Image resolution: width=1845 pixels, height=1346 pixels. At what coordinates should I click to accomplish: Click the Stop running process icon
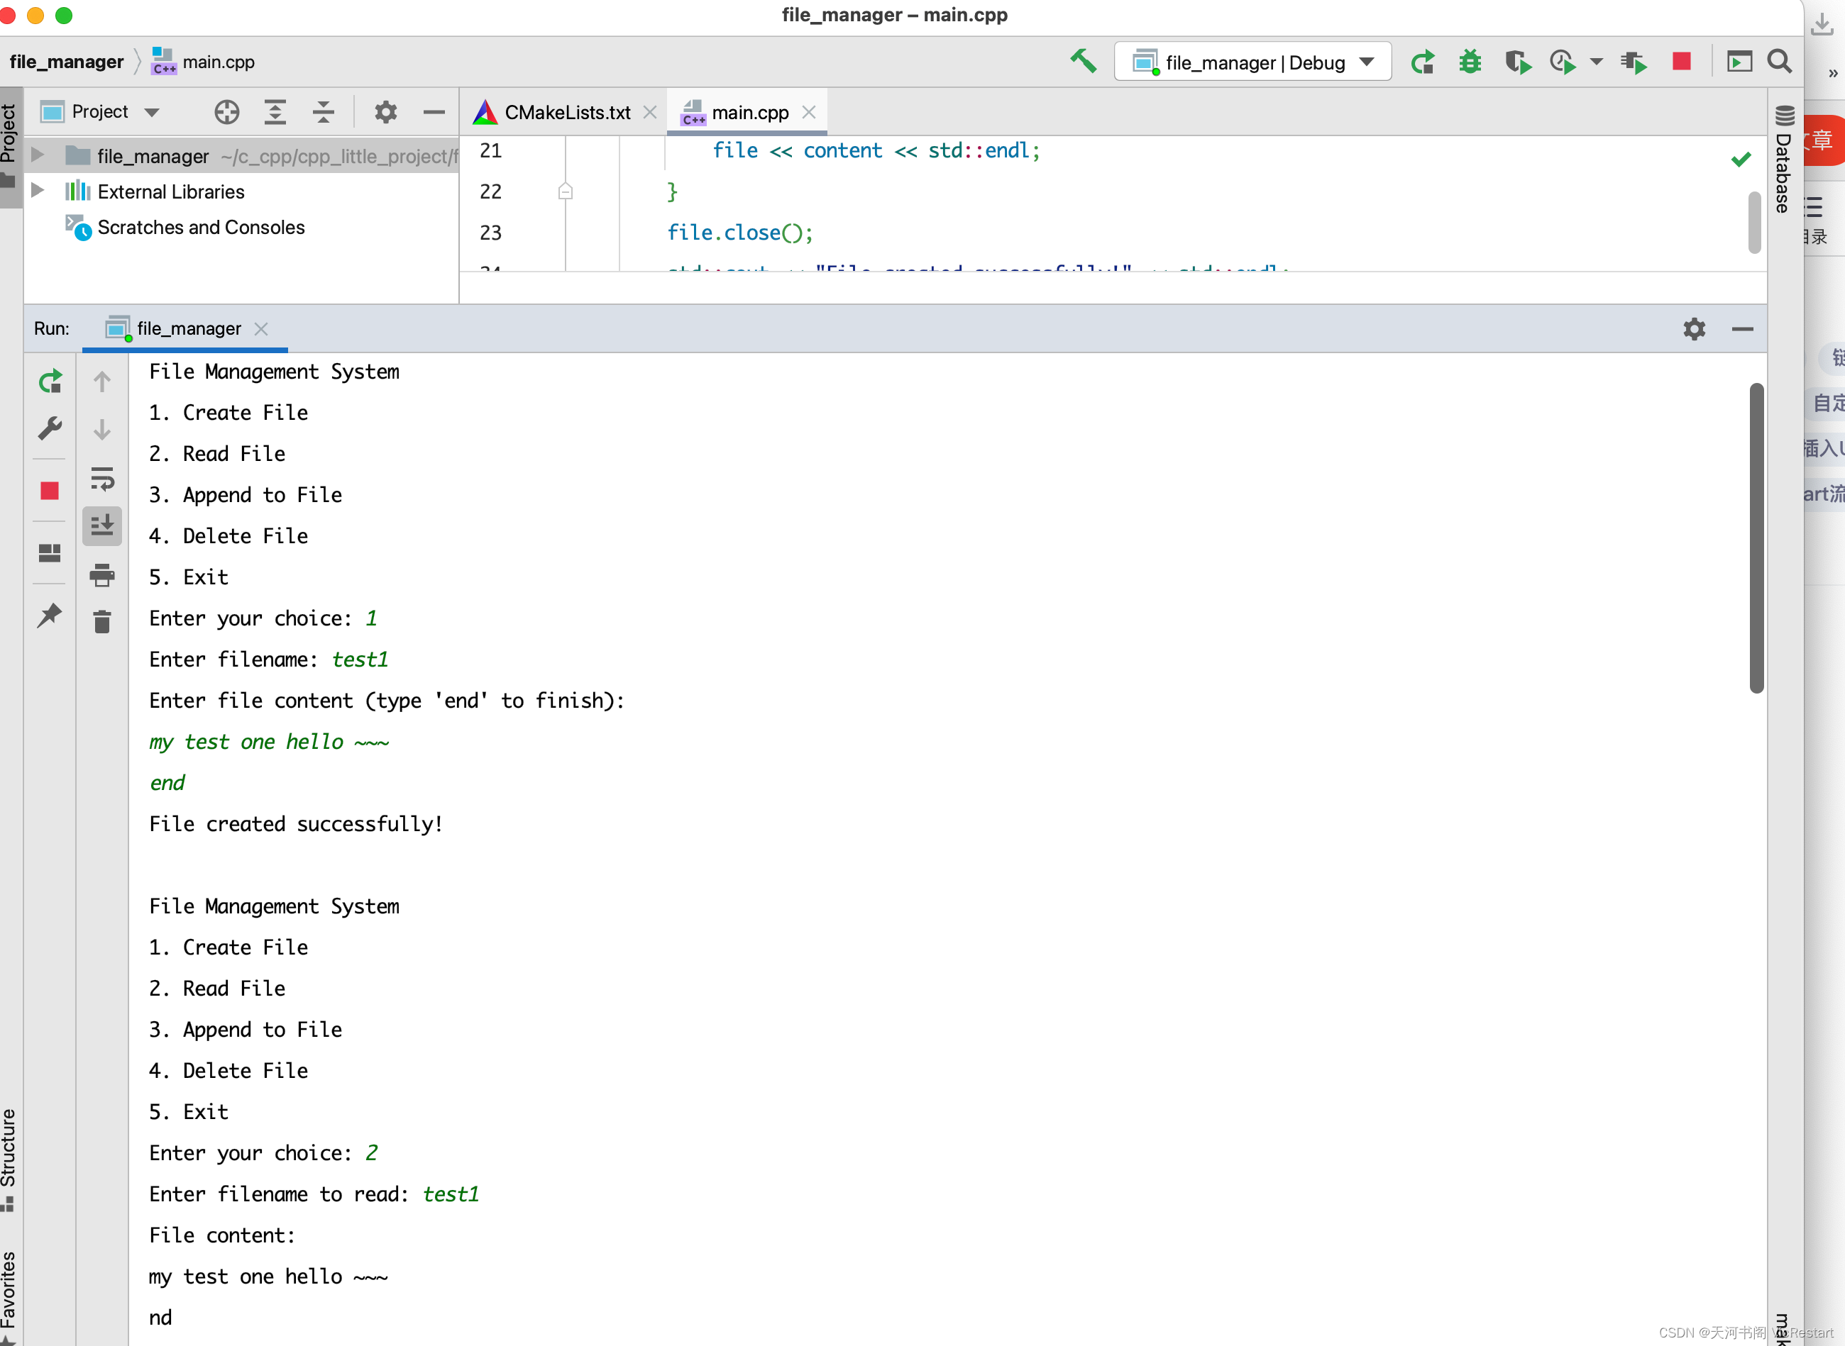[50, 491]
